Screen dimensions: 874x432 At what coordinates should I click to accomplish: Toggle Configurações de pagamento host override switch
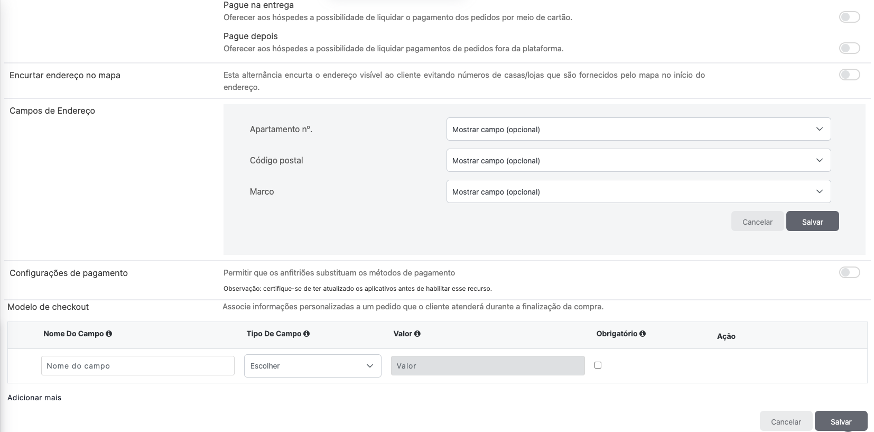(x=849, y=273)
